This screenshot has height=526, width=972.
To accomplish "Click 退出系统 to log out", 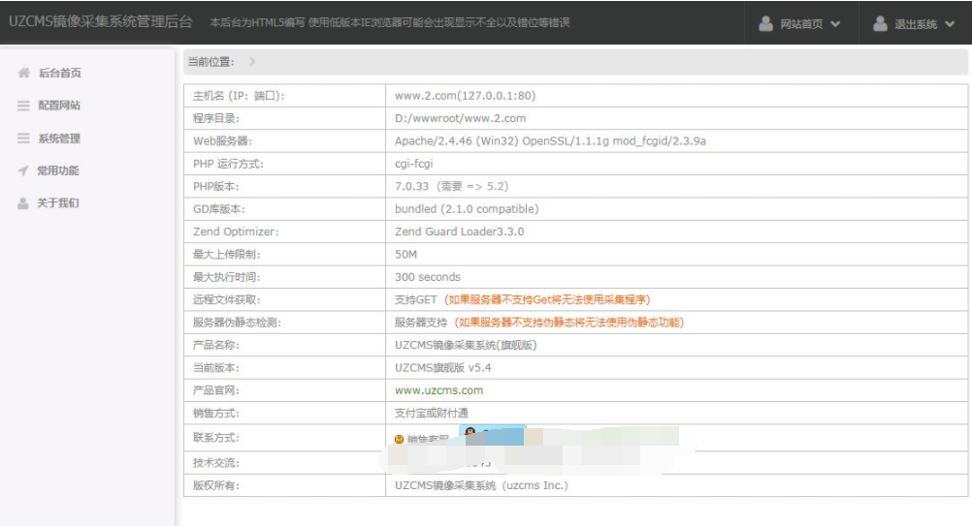I will tap(916, 24).
